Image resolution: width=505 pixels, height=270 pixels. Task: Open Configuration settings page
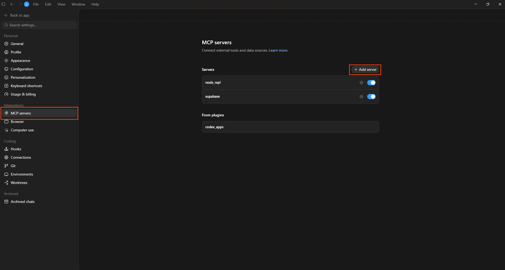(x=39, y=69)
